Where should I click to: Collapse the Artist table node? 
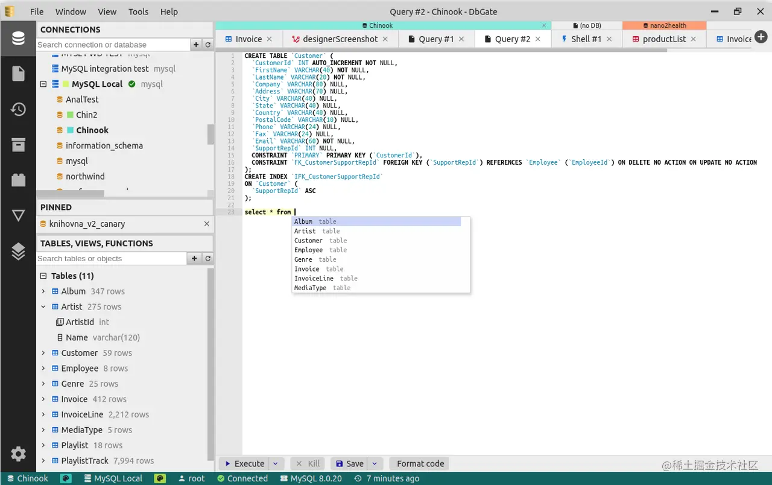[x=43, y=306]
